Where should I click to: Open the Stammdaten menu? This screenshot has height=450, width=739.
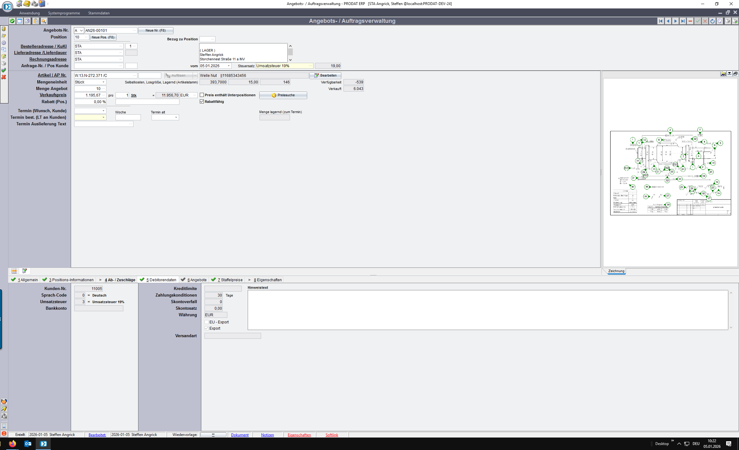coord(99,13)
